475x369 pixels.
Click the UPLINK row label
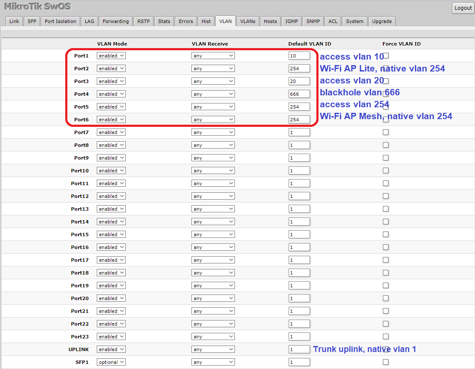pos(78,349)
